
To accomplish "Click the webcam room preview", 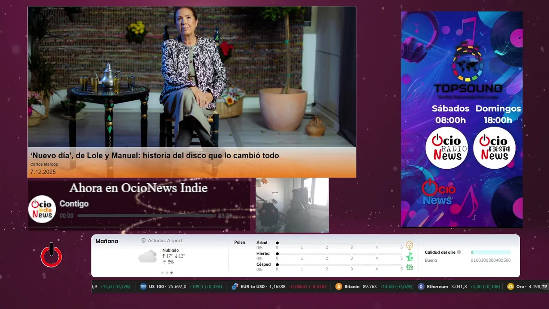I will point(292,205).
